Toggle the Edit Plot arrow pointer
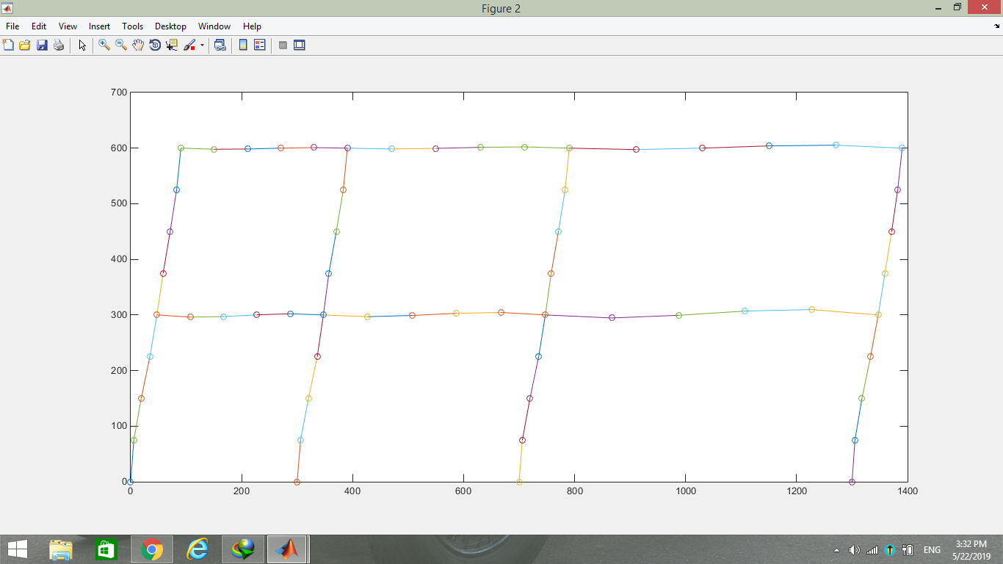Image resolution: width=1003 pixels, height=564 pixels. 82,45
